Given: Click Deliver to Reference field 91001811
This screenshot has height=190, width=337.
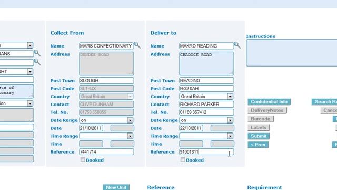Looking at the screenshot, I should click(206, 152).
